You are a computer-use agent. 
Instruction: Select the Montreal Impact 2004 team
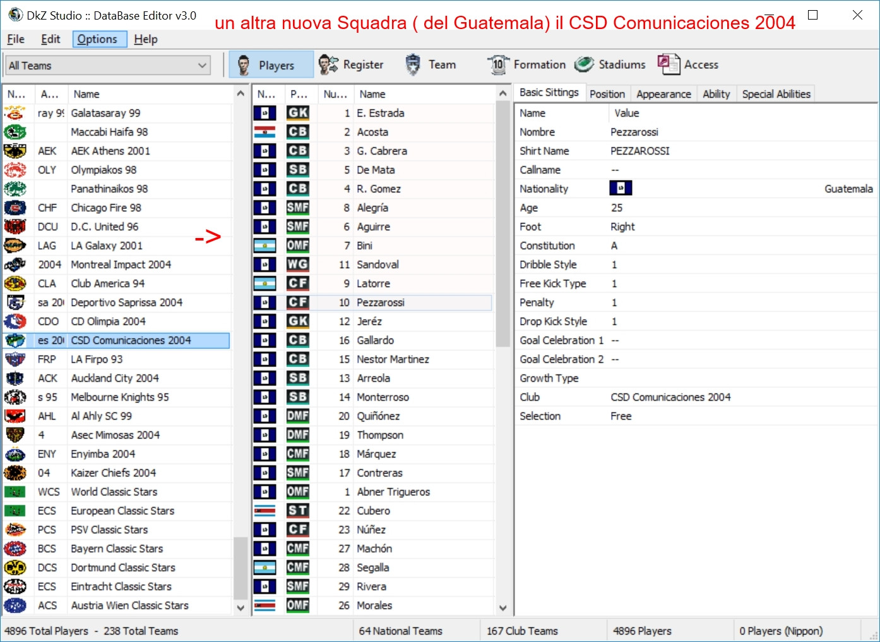coord(121,265)
